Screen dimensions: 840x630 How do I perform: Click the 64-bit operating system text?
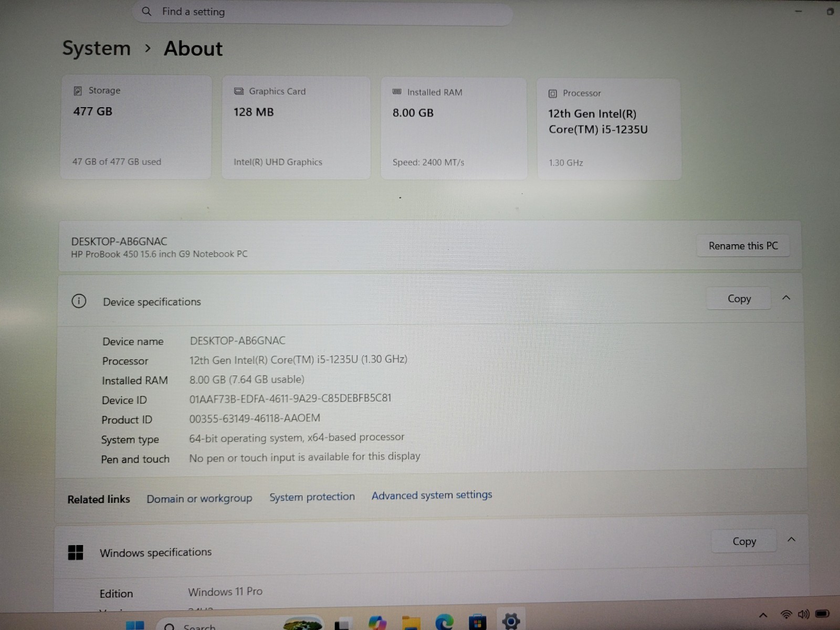(x=297, y=438)
